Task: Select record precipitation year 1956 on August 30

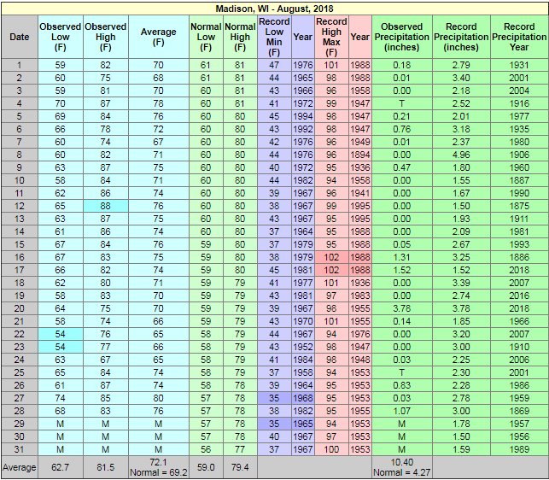Action: click(x=519, y=436)
